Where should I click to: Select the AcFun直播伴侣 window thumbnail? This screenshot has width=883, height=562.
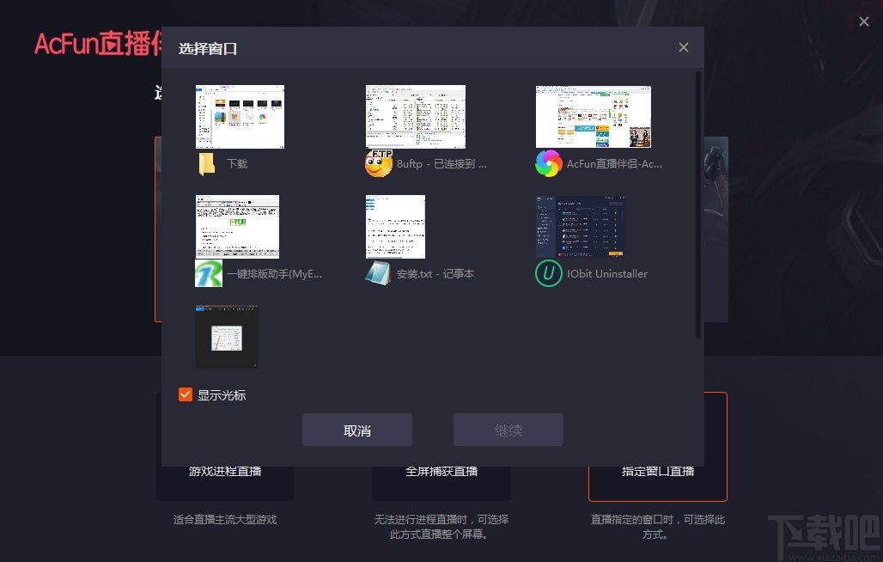[x=593, y=116]
